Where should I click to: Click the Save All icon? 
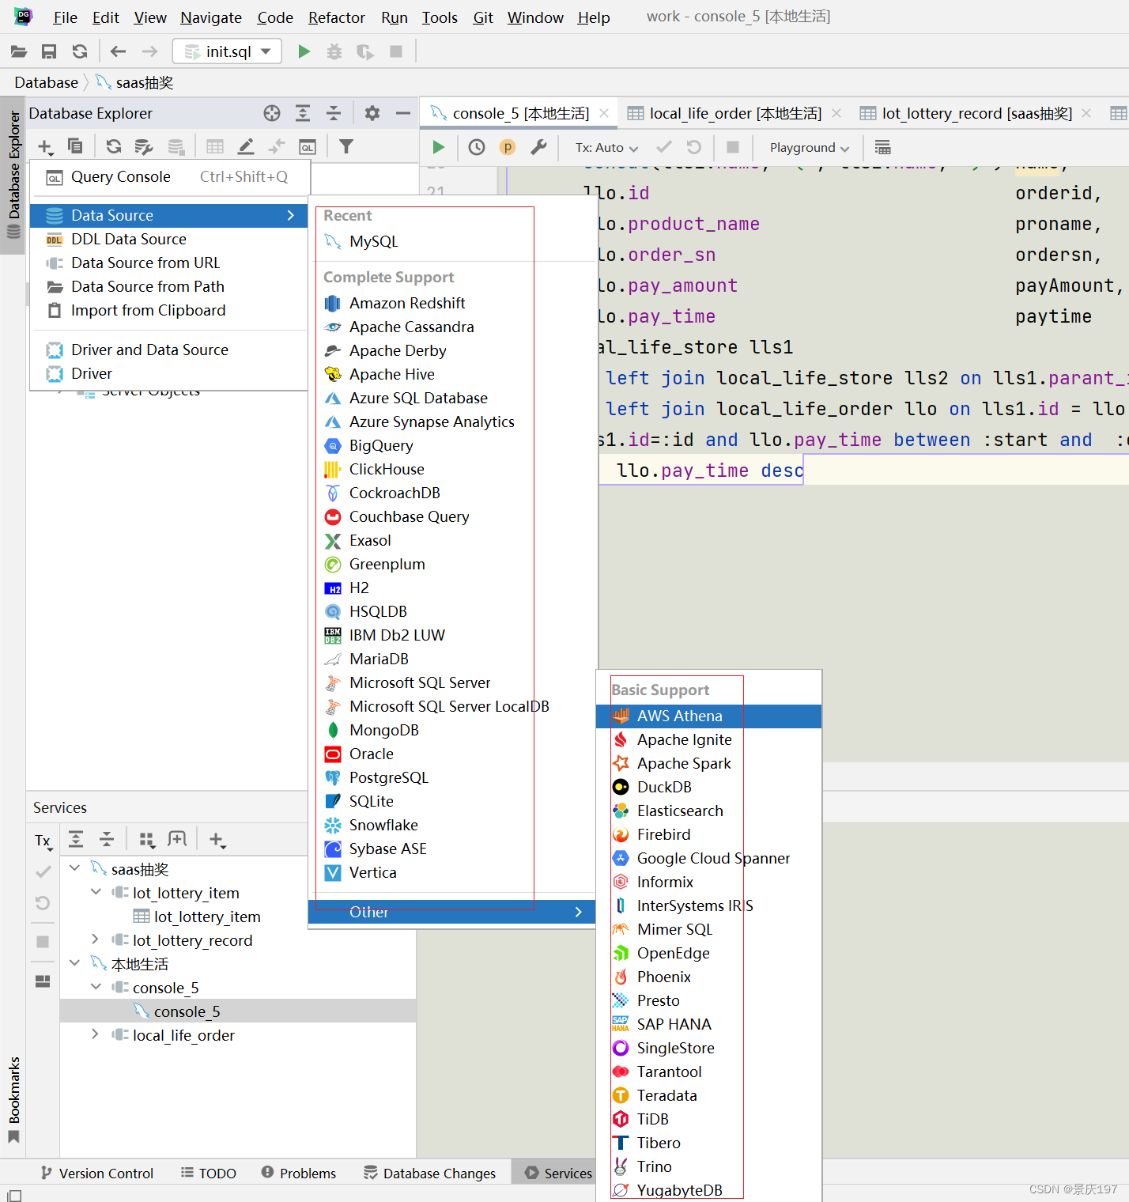(x=49, y=51)
